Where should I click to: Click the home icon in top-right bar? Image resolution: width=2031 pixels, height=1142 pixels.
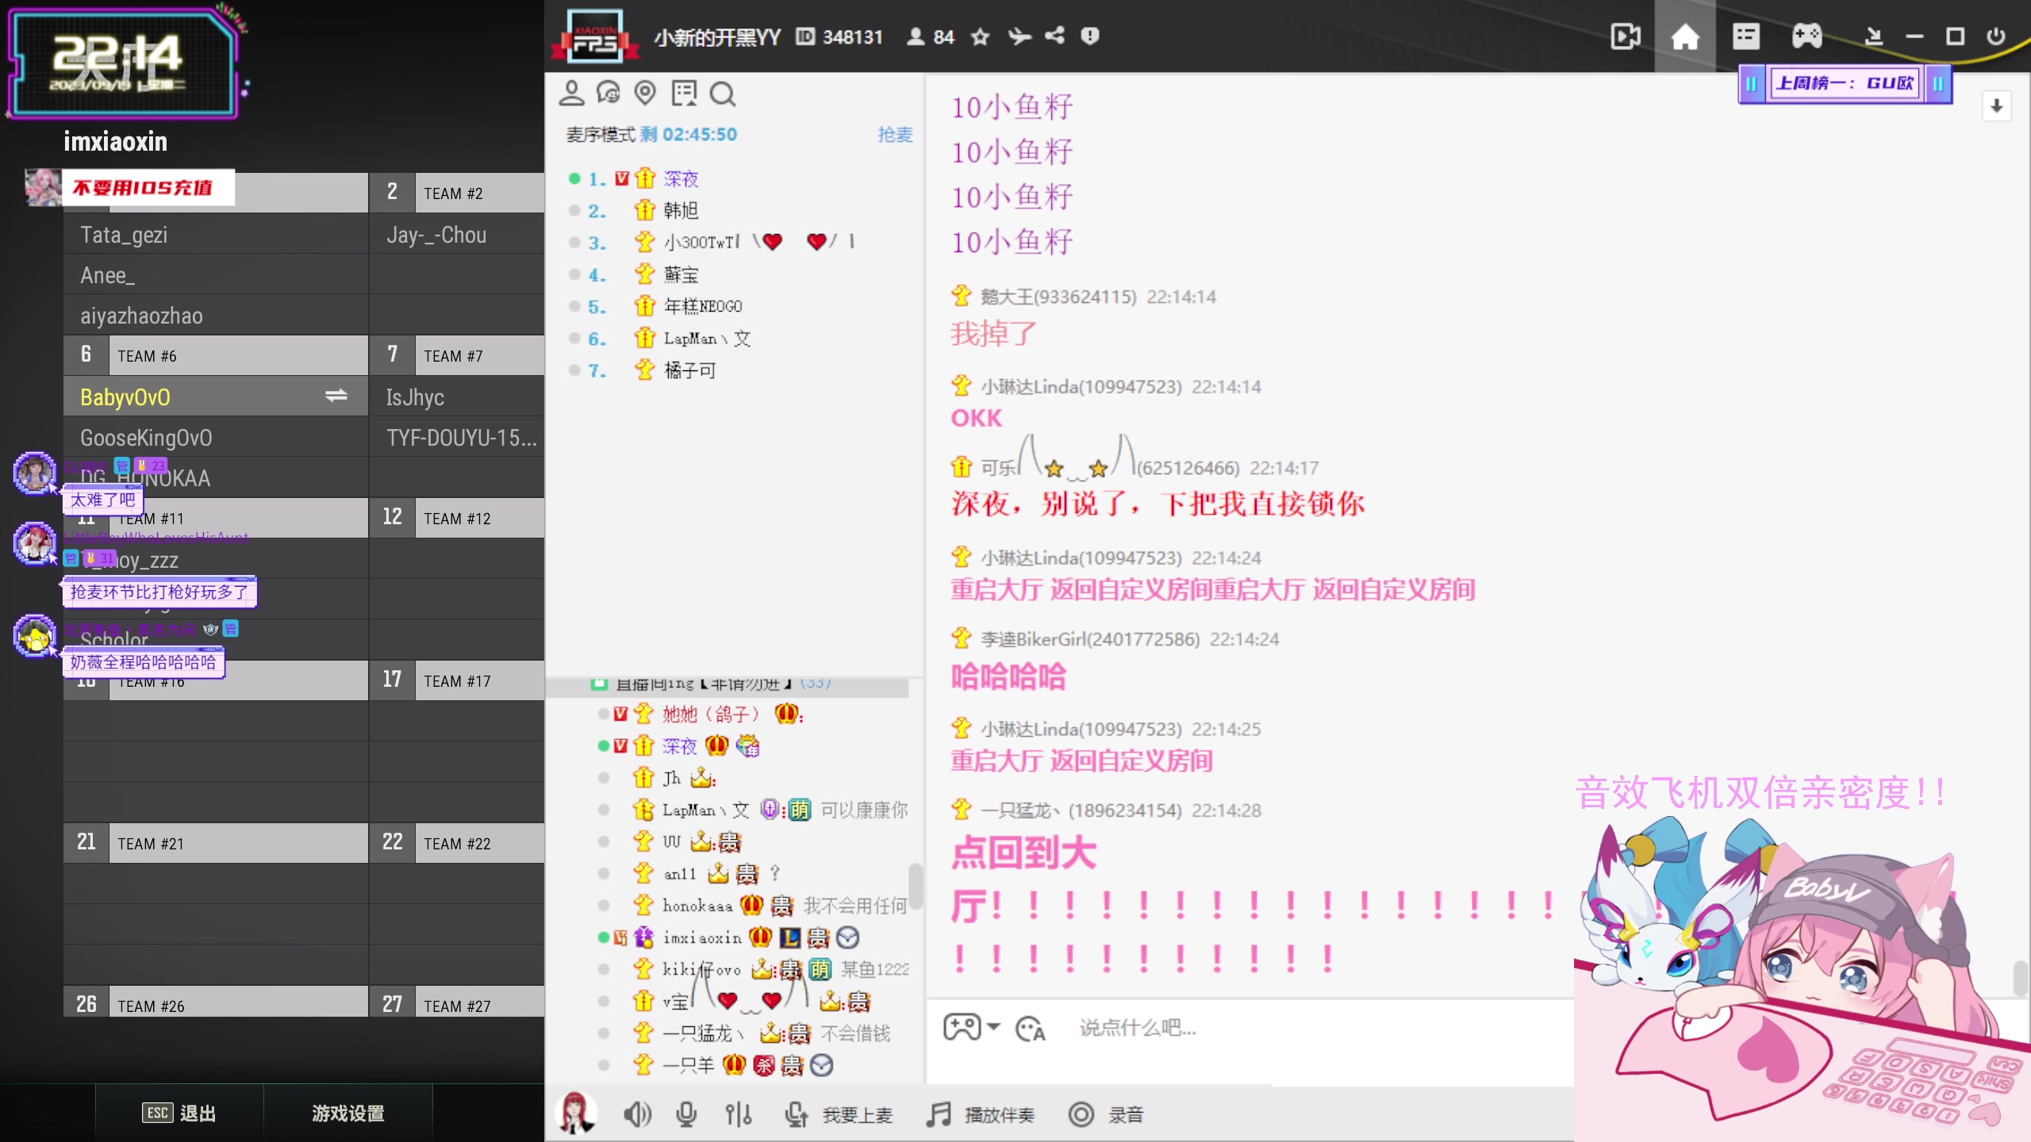1686,36
